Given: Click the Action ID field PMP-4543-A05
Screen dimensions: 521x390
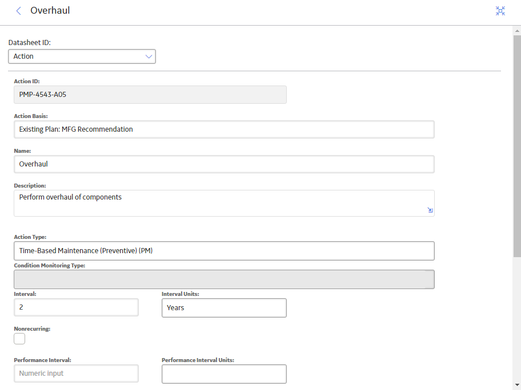Looking at the screenshot, I should (150, 95).
